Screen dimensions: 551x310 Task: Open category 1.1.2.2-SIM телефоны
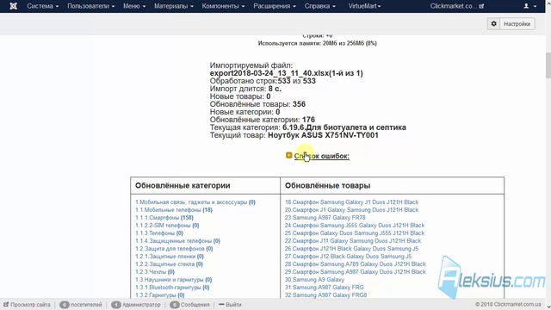point(167,226)
